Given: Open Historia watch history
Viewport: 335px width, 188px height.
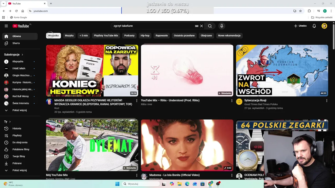Looking at the screenshot, I should tap(20, 128).
